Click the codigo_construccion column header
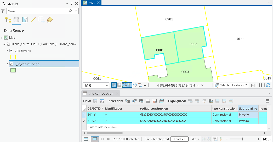Viewport: 273px width, 142px height. click(175, 109)
